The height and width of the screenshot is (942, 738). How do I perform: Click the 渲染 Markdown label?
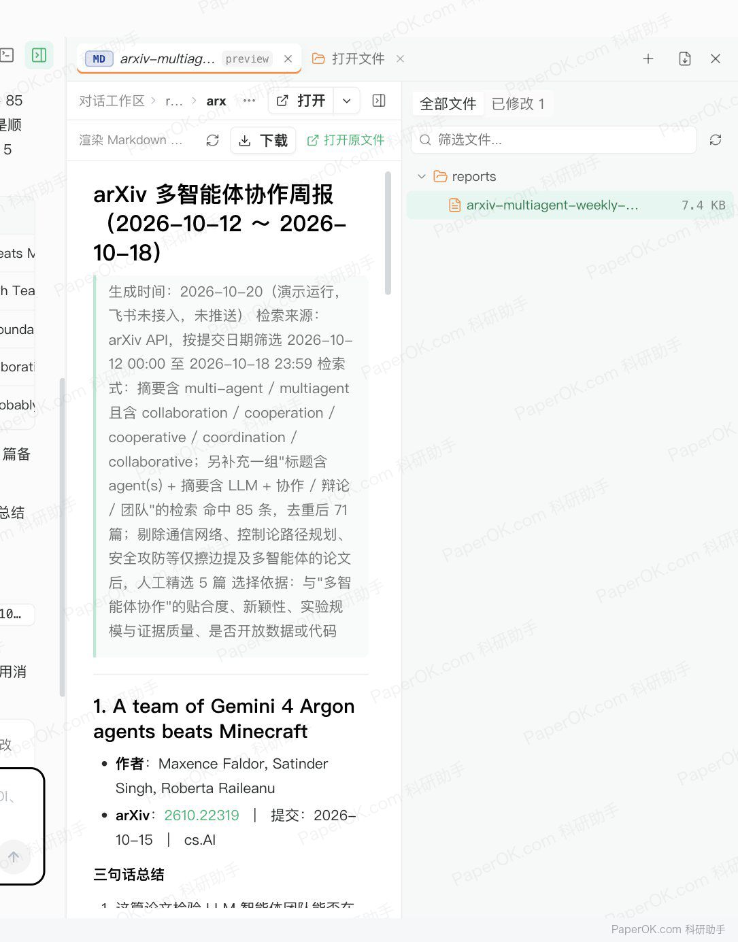tap(131, 140)
